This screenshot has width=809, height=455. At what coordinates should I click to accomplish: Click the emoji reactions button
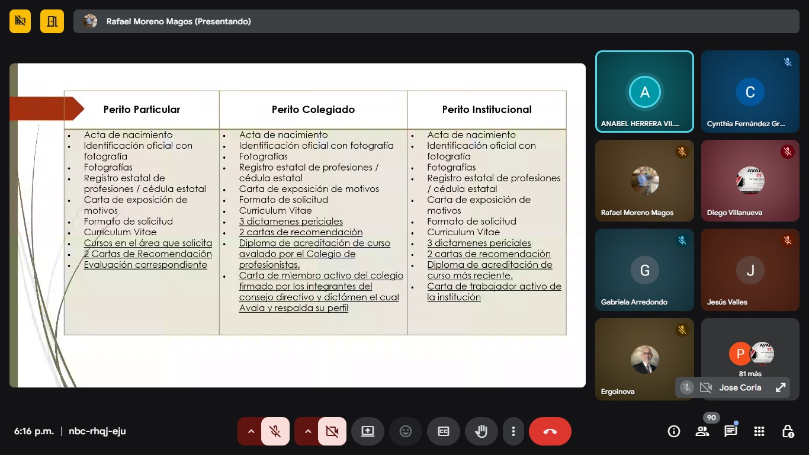pos(406,431)
